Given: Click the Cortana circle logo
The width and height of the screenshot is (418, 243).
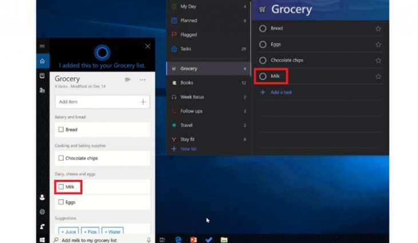Looking at the screenshot, I should (102, 53).
